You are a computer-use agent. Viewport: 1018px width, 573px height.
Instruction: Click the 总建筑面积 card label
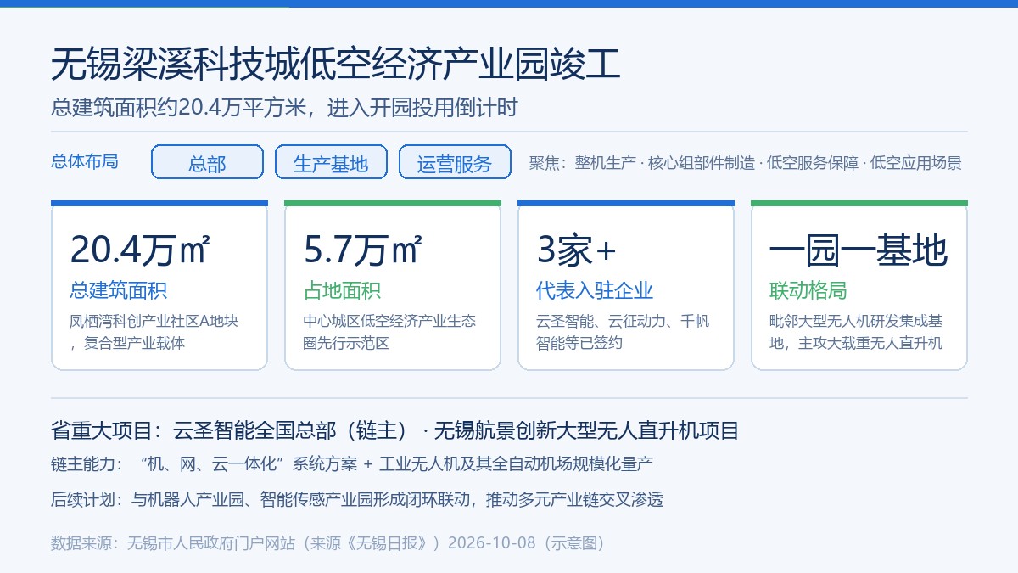pos(119,290)
